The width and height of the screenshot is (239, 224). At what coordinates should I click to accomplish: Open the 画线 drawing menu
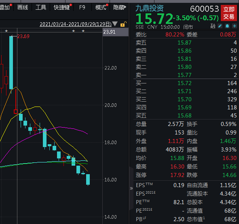pos(23,7)
